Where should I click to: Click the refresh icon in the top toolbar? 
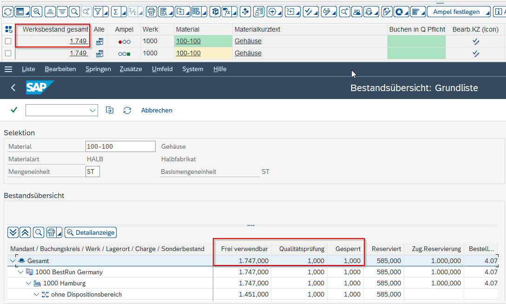point(7,12)
